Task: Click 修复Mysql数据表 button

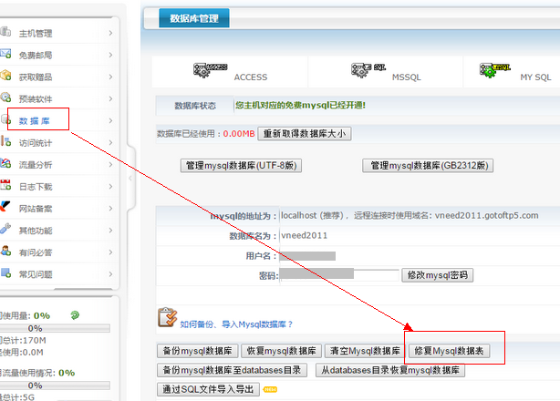Action: coord(451,351)
